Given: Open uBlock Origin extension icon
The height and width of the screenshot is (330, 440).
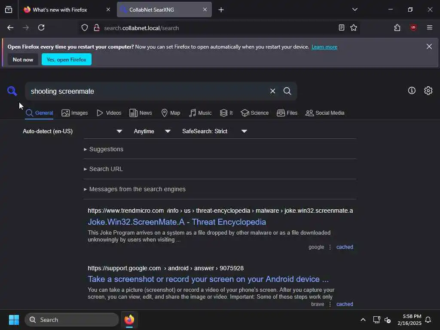Looking at the screenshot, I should pos(413,27).
